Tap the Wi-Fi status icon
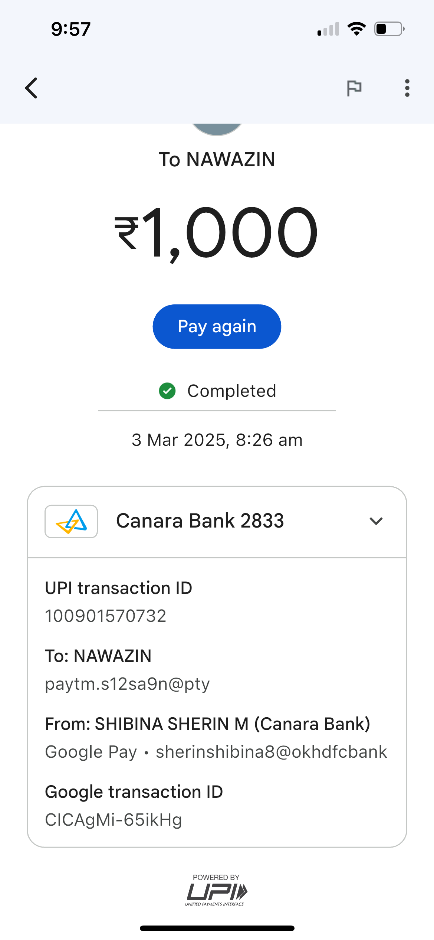The image size is (434, 940). pyautogui.click(x=356, y=29)
